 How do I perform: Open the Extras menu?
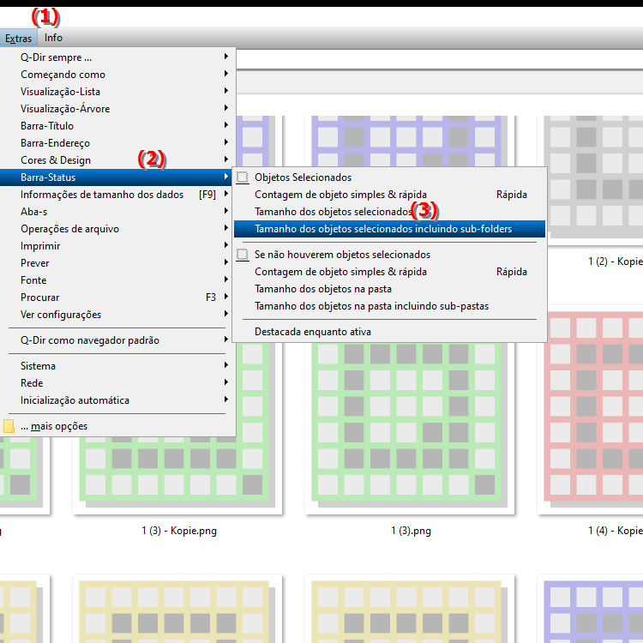point(18,38)
